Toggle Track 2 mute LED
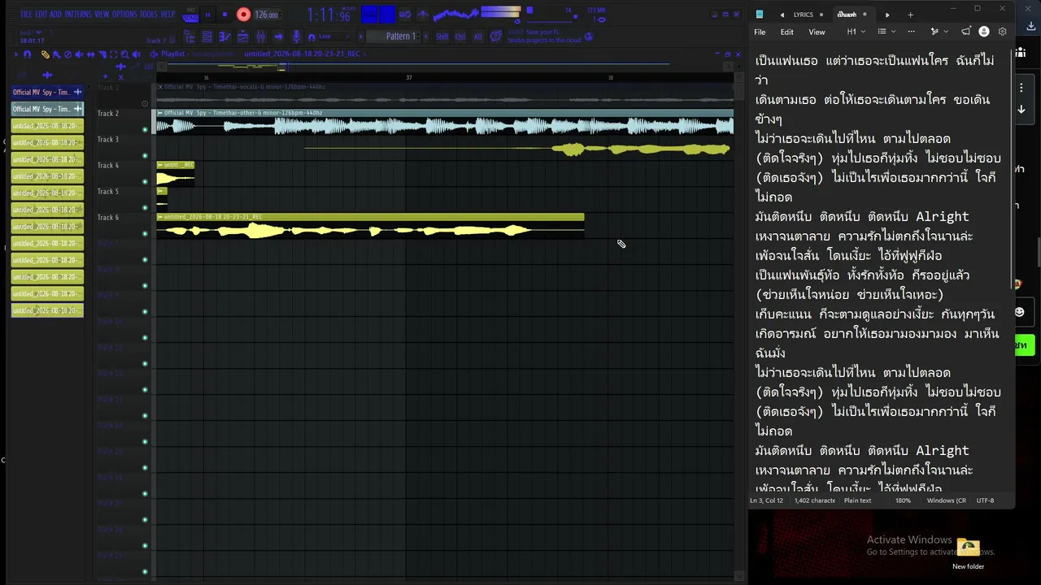Screen dimensions: 1041x585 [145, 130]
